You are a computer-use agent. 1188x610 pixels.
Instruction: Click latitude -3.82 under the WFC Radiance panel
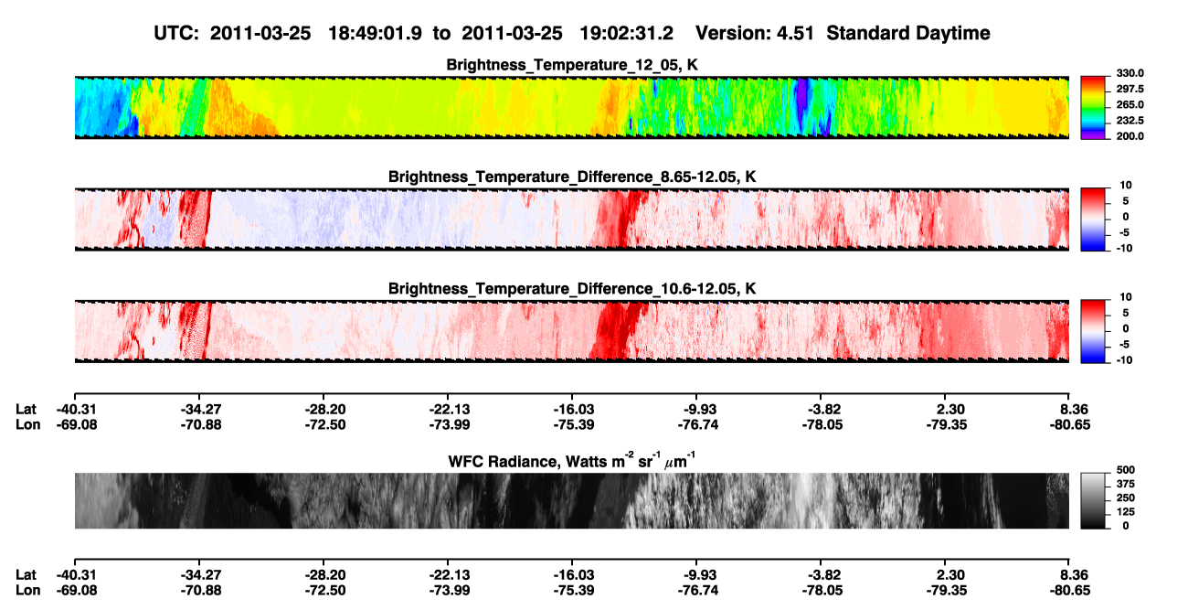[x=822, y=575]
